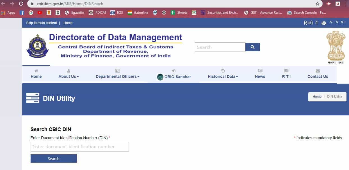Decrease font size with A- button
The image size is (349, 170).
tap(331, 22)
